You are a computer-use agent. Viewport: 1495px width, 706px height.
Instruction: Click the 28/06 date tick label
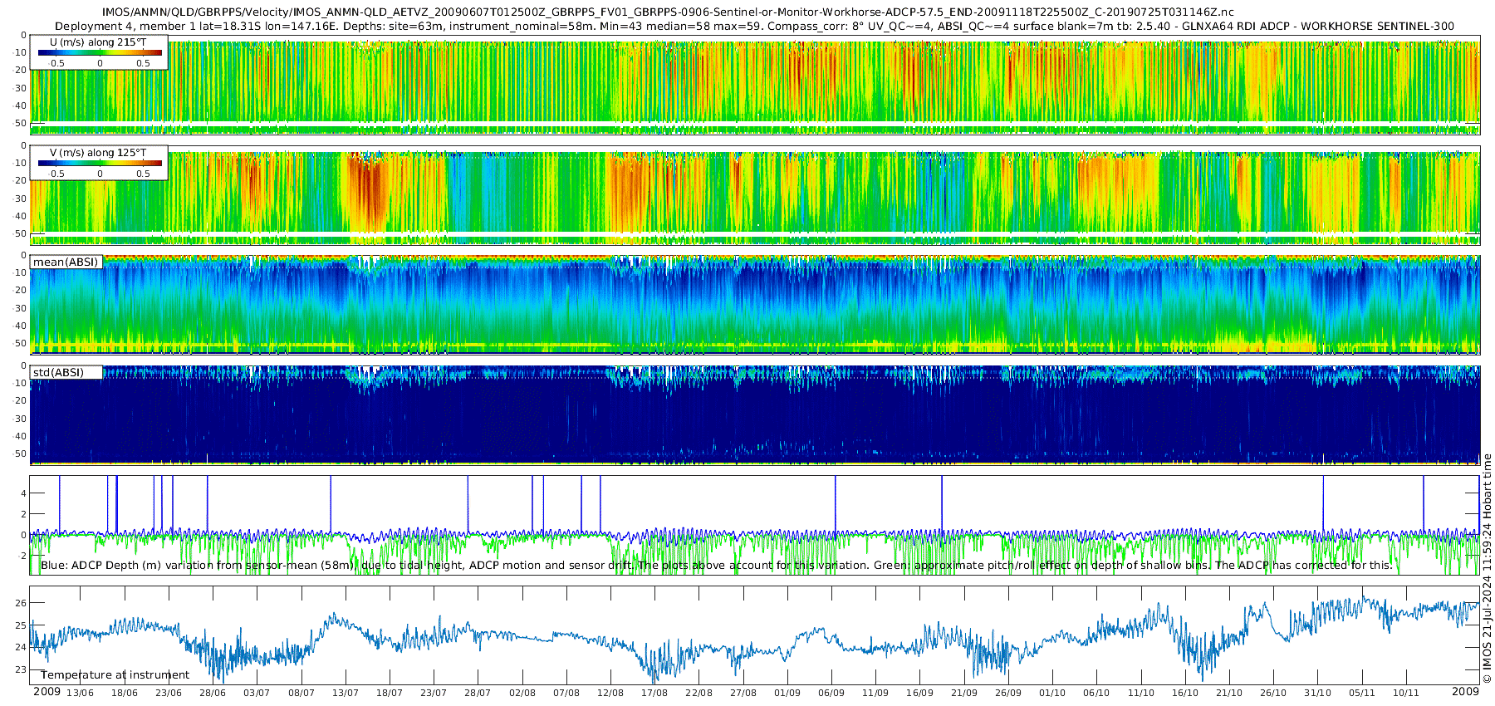[x=213, y=693]
